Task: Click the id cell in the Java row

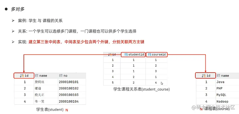Action: 206,82
